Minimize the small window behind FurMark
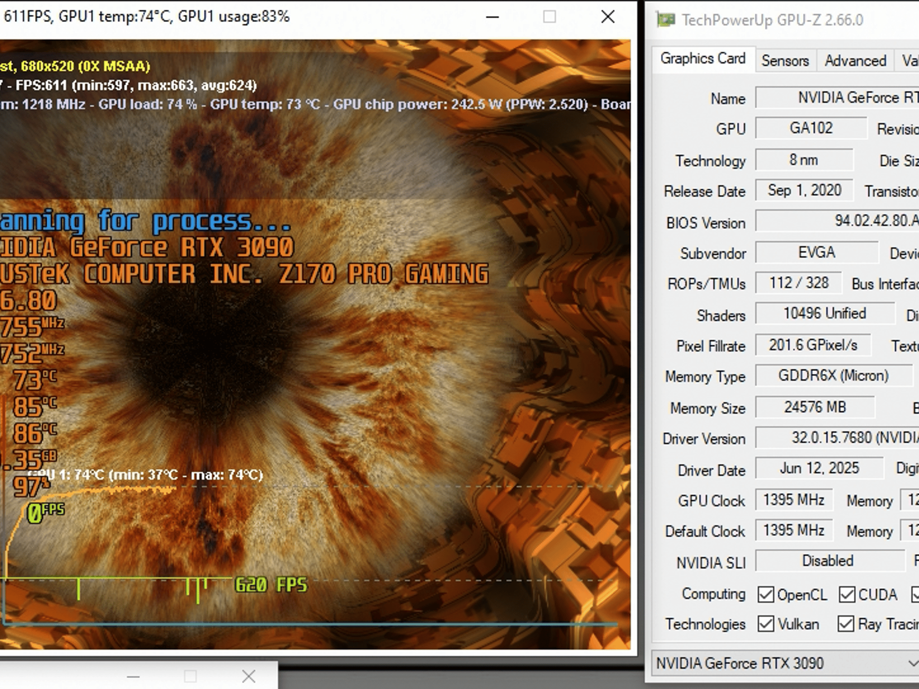The image size is (919, 689). click(133, 676)
